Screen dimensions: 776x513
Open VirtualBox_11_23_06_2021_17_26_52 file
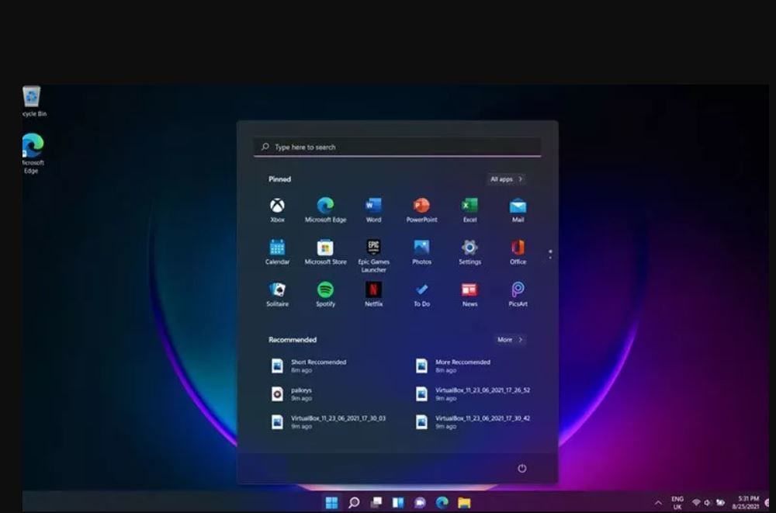(x=473, y=394)
